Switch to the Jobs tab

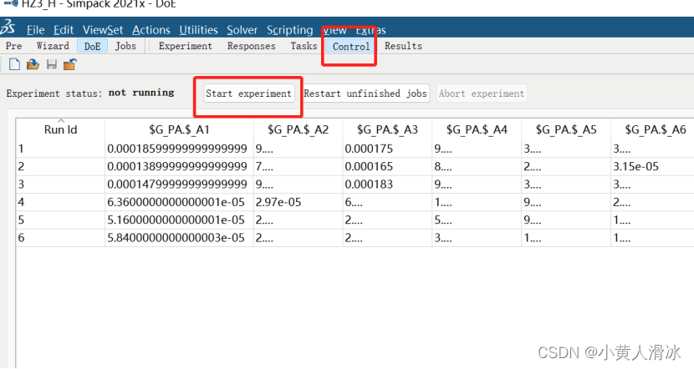click(125, 46)
